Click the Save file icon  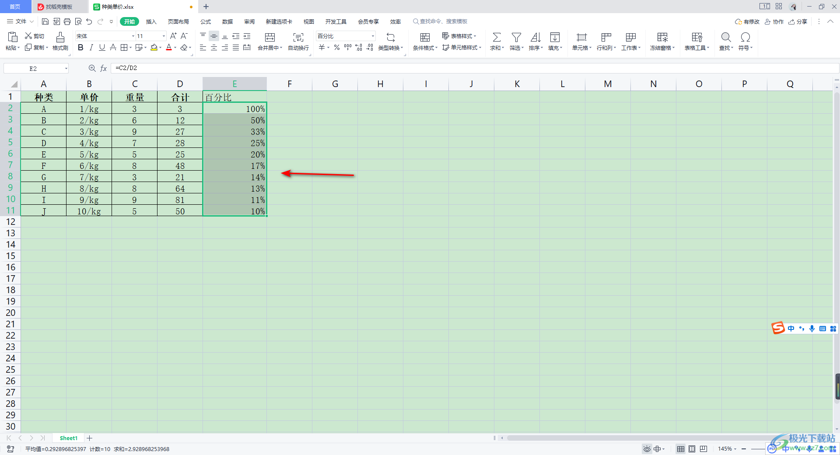click(45, 21)
